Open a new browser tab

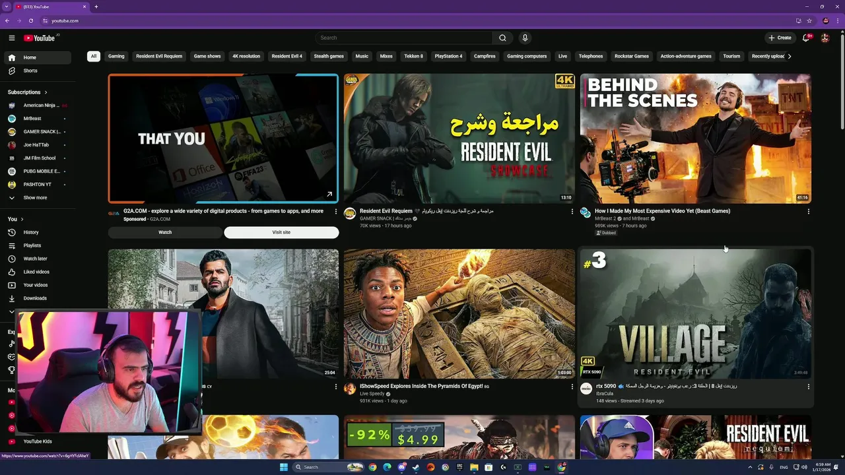[96, 7]
